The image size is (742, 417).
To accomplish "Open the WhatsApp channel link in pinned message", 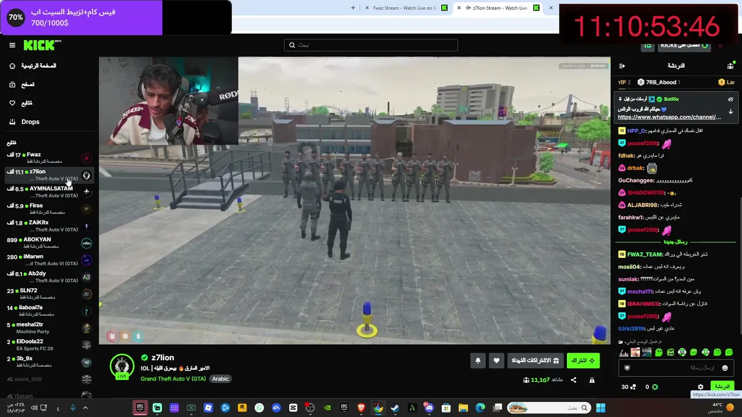I will (669, 117).
